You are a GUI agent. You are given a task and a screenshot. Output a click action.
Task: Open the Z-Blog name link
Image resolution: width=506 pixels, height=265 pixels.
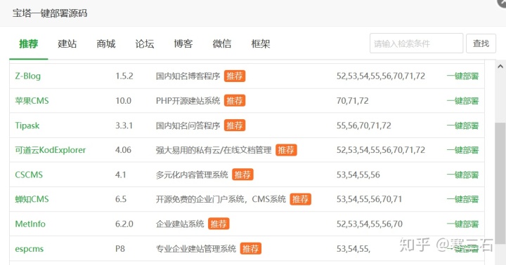27,76
